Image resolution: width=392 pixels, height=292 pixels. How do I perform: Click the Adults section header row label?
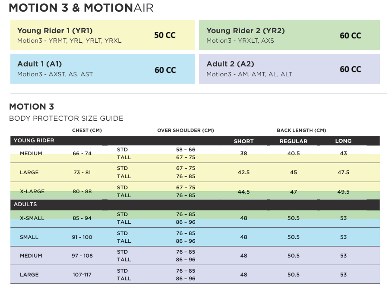(25, 204)
